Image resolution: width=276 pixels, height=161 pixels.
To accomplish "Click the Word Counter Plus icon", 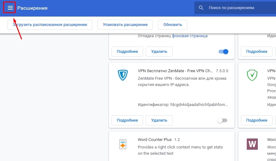I will [123, 144].
